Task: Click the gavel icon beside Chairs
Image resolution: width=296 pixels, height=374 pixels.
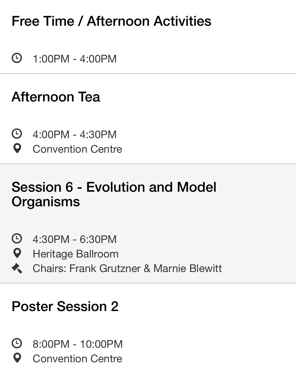Action: (17, 268)
